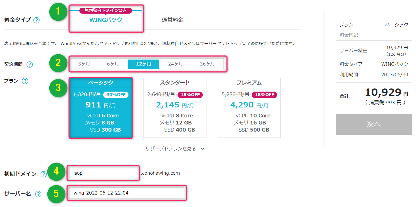
Task: Click help icon beside 初期ドメイン label
Action: pyautogui.click(x=43, y=174)
